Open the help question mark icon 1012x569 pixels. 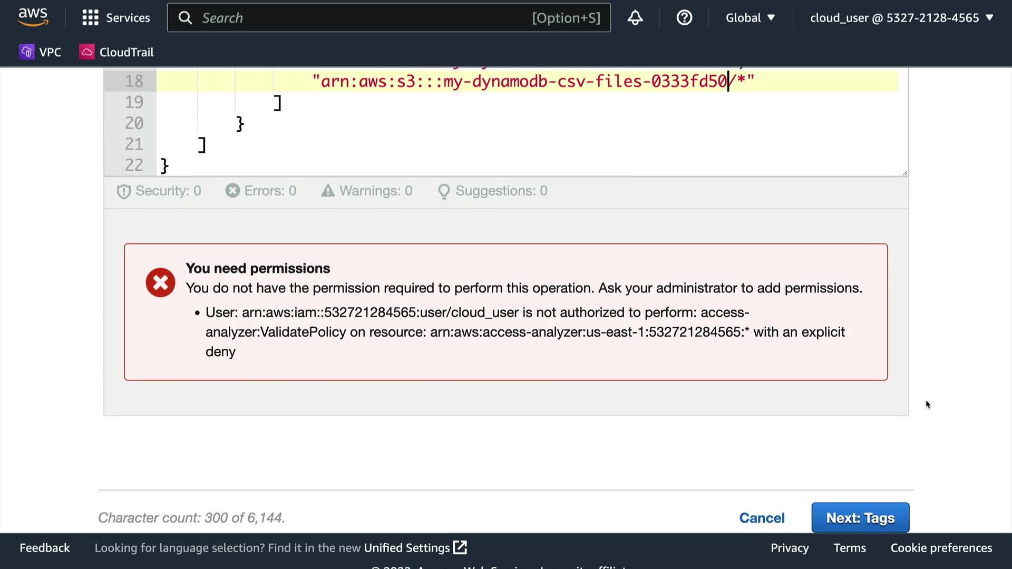684,18
